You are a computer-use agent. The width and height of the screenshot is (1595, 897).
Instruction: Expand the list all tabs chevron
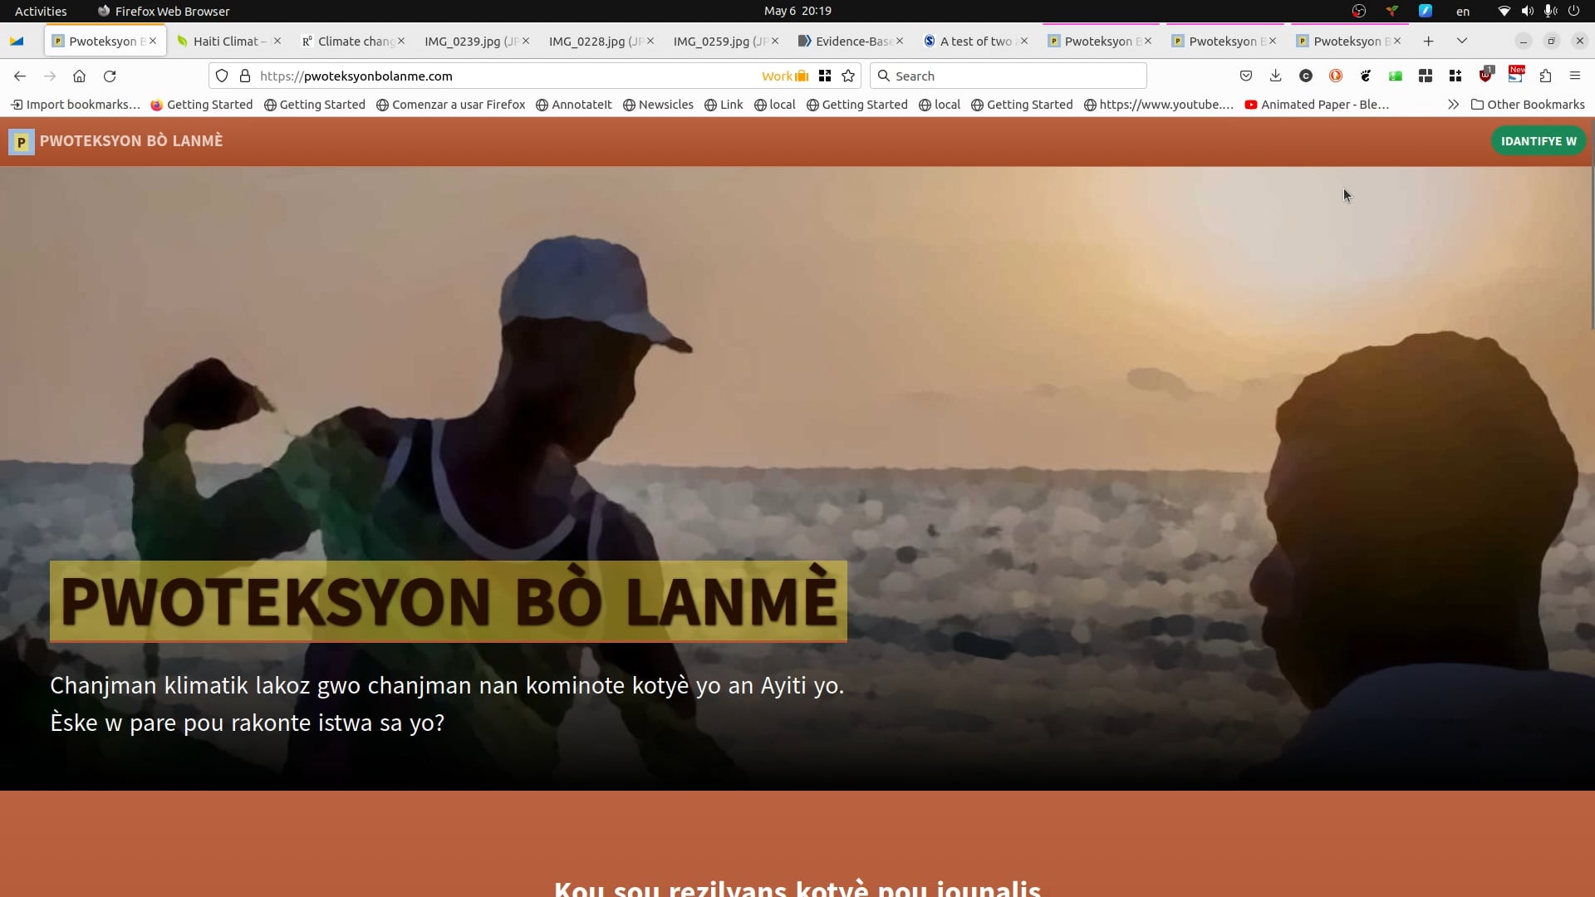[1462, 41]
